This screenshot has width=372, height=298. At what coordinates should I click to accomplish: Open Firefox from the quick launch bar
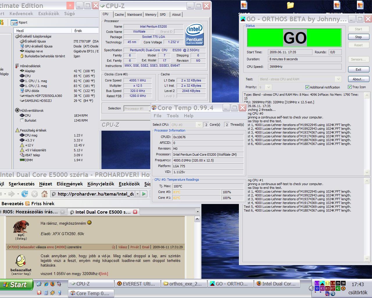pyautogui.click(x=53, y=284)
